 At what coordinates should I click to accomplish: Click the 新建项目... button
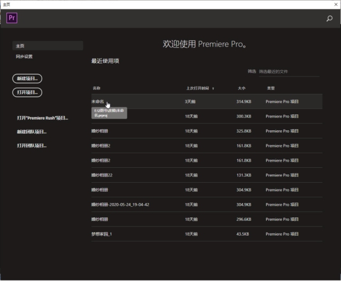pyautogui.click(x=27, y=79)
